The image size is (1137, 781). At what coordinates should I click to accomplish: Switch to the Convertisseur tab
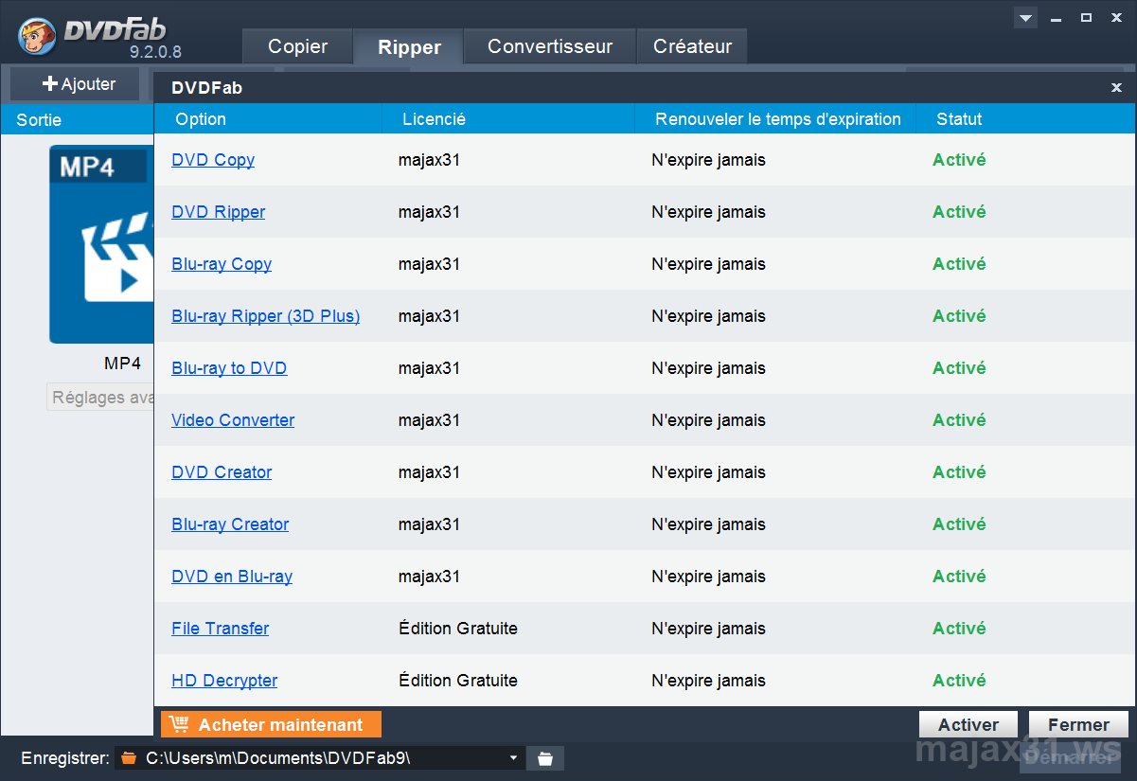(x=550, y=46)
